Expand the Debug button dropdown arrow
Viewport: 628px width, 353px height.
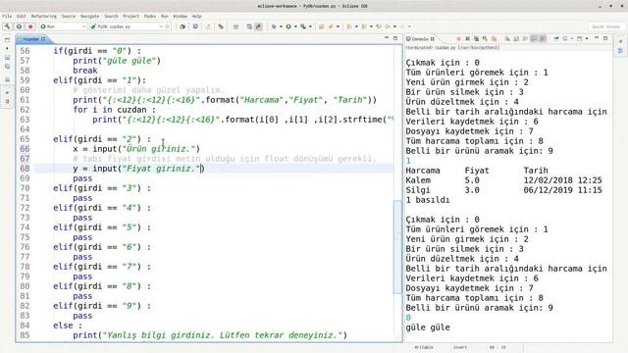281,26
